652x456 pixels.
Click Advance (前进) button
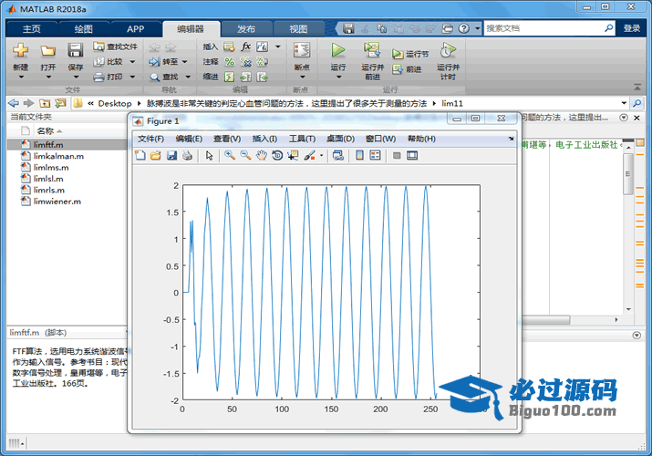tap(407, 69)
